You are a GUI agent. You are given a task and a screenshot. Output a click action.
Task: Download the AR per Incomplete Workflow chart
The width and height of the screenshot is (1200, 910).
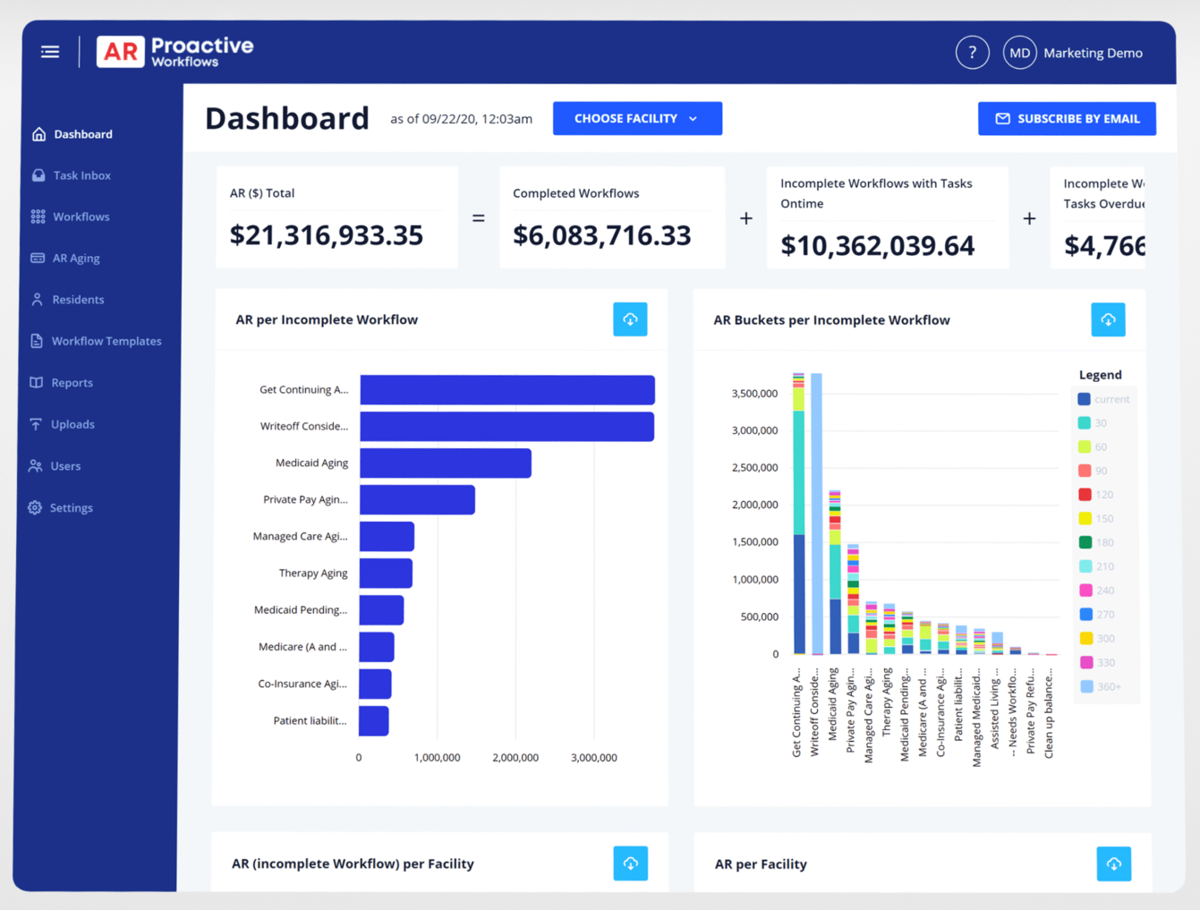(x=630, y=319)
